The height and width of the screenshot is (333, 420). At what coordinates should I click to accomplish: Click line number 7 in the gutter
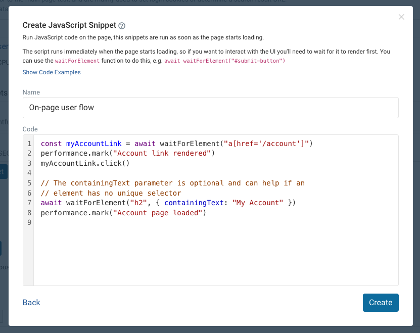(29, 203)
